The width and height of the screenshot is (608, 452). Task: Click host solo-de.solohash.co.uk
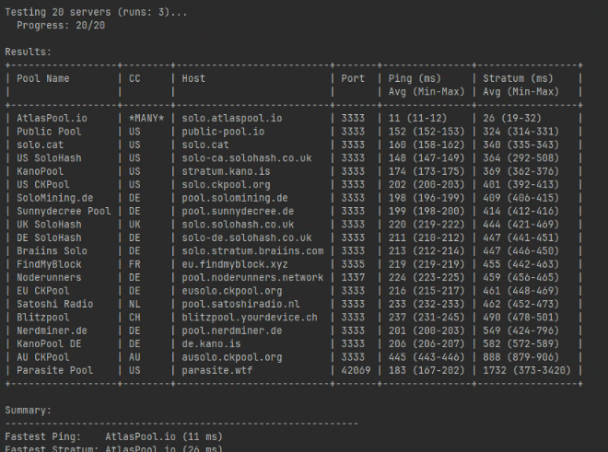[x=247, y=238]
